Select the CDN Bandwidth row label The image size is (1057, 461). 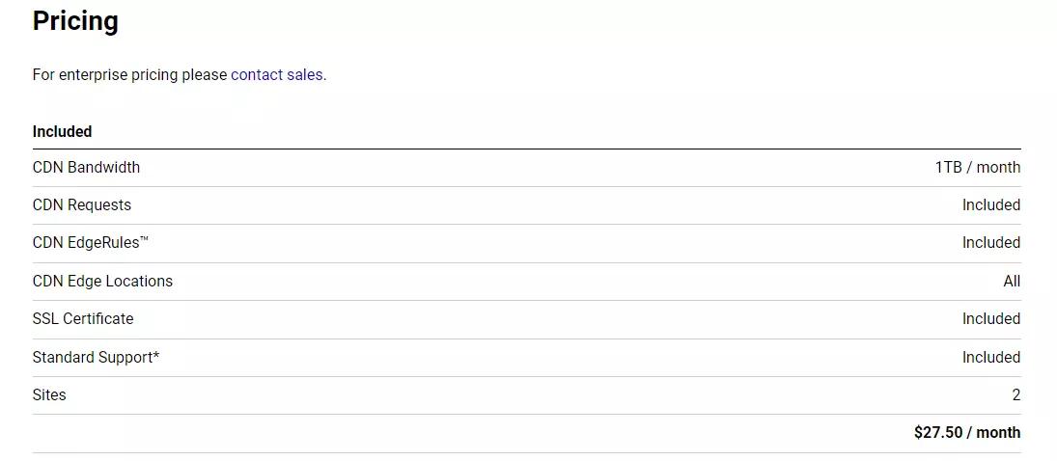(x=86, y=167)
